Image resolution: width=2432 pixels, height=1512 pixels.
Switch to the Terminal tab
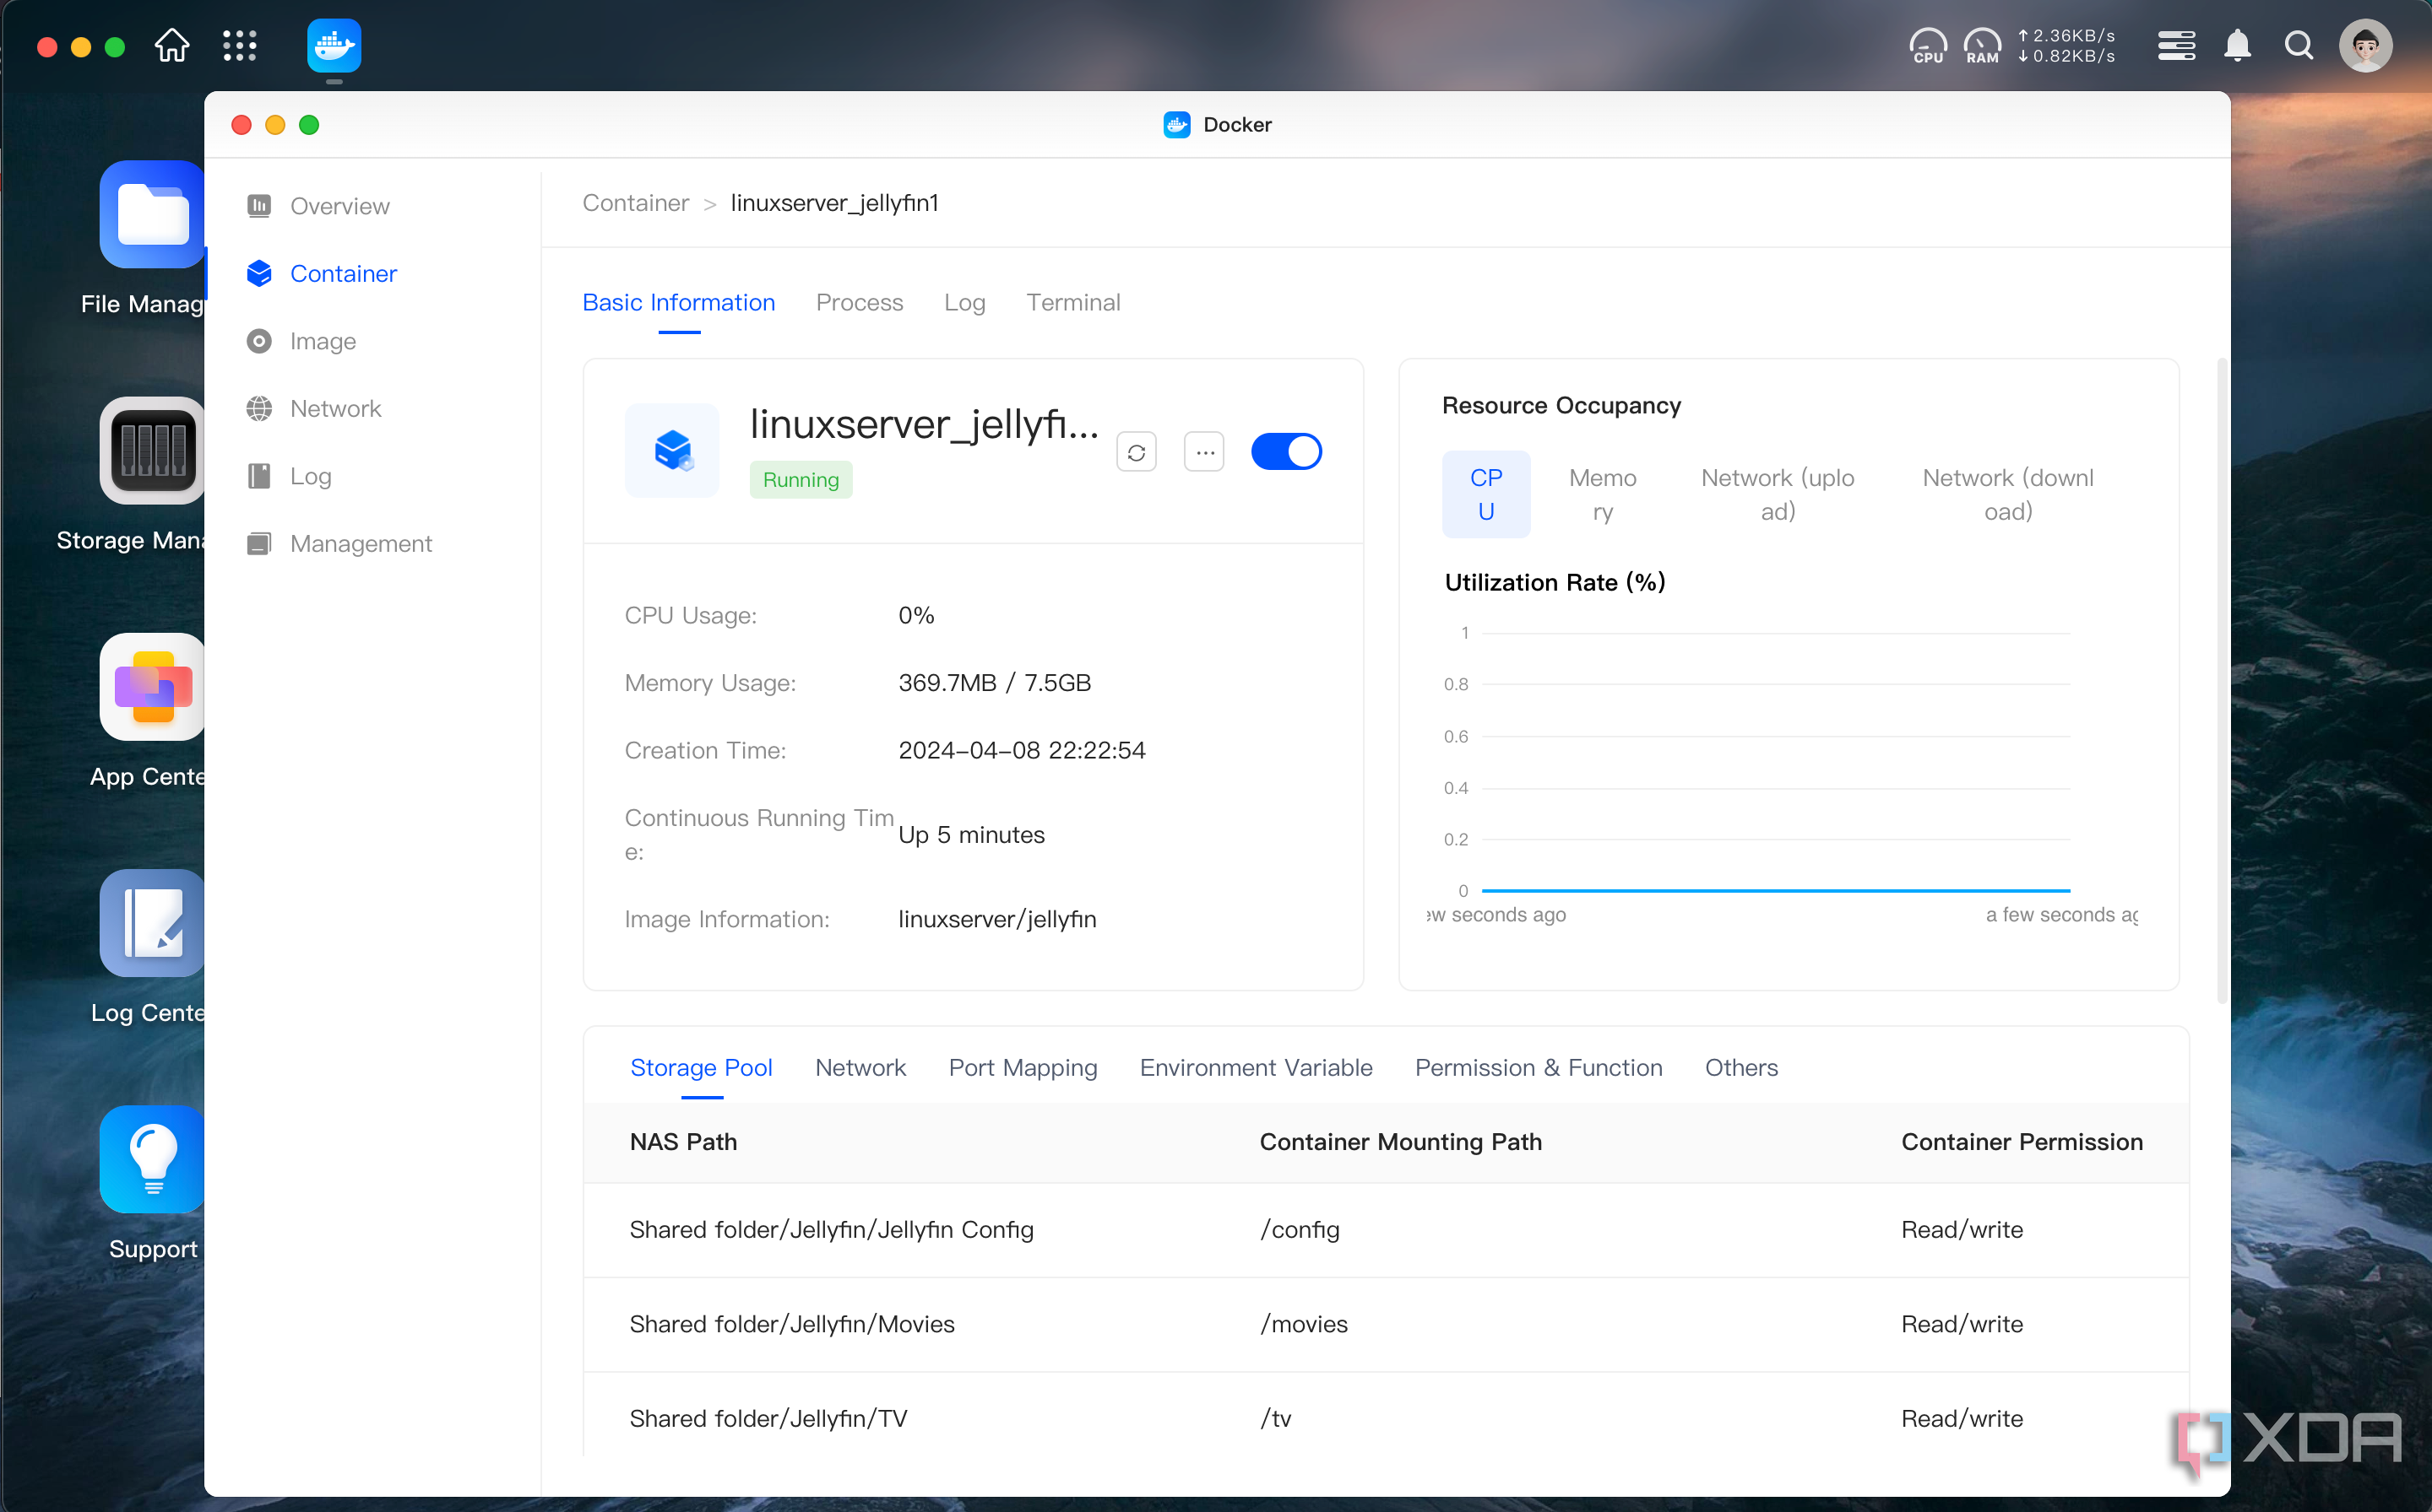pyautogui.click(x=1073, y=303)
